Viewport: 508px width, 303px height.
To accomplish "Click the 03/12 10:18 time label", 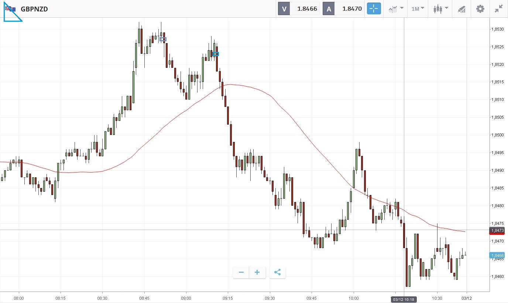I will 404,300.
